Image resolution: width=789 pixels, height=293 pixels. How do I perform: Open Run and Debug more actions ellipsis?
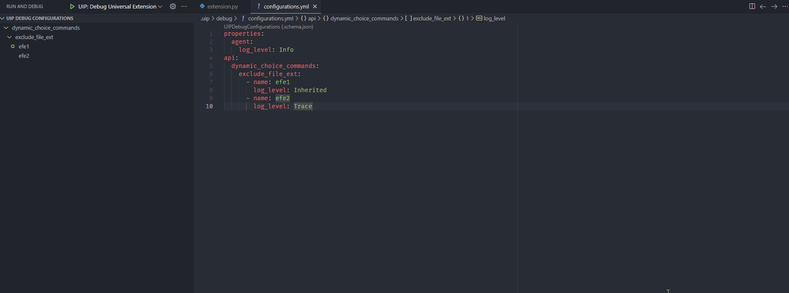coord(184,6)
